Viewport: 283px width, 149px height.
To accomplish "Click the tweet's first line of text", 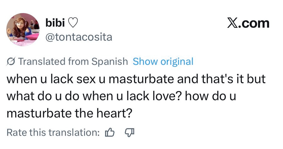I will [136, 79].
